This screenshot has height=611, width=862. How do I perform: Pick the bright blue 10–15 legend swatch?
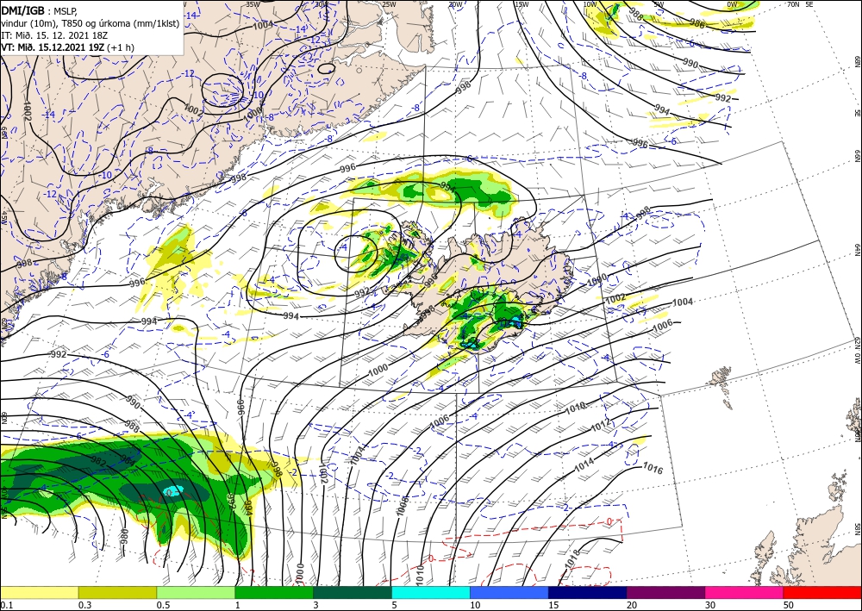pos(509,592)
